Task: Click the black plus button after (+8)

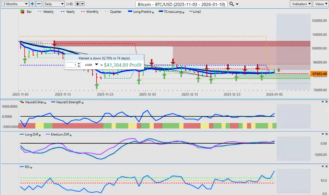Action: pos(77,4)
